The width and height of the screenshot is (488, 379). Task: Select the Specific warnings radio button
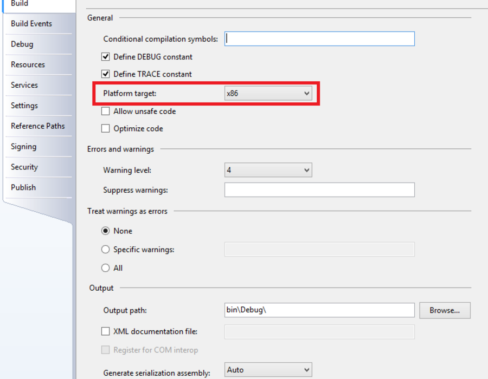coord(106,250)
